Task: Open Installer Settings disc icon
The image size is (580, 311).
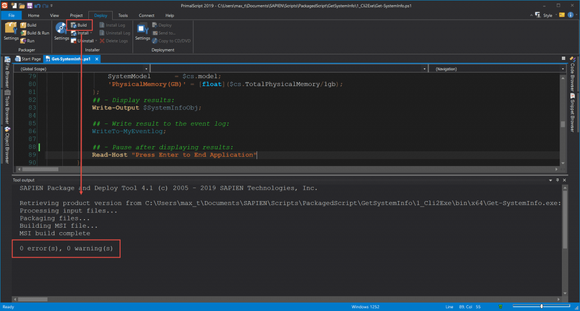Action: click(x=61, y=31)
